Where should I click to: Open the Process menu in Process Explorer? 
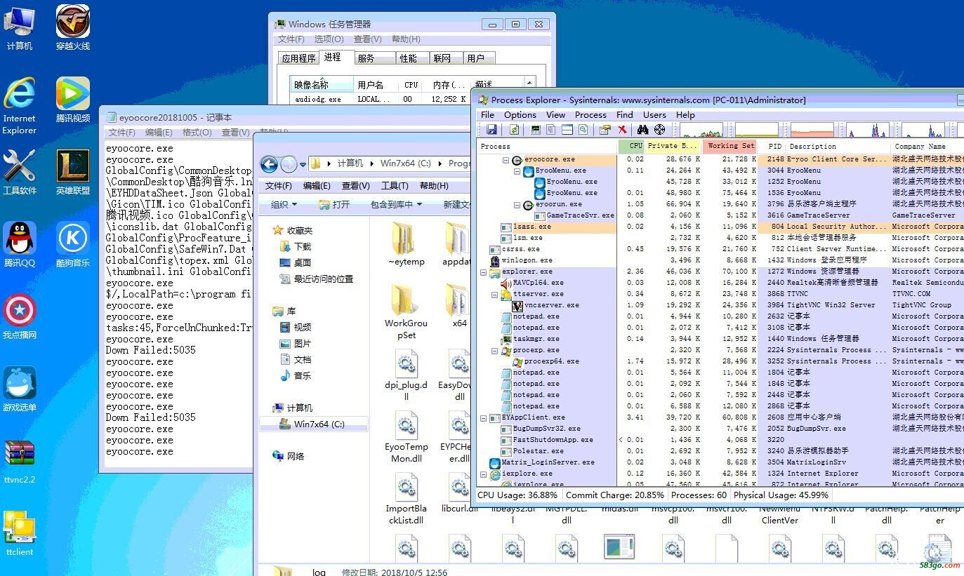[590, 114]
